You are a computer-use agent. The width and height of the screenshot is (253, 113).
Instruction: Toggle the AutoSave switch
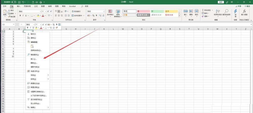[x=14, y=2]
